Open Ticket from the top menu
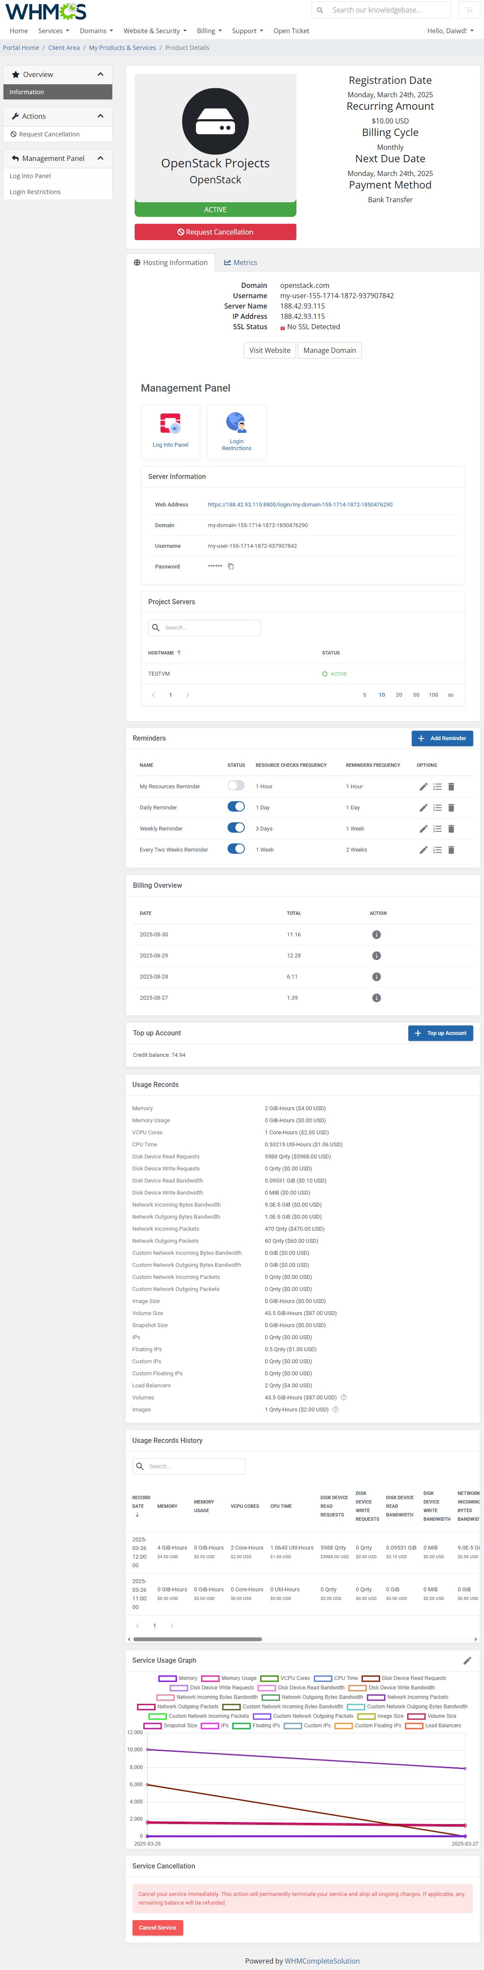 pos(291,31)
